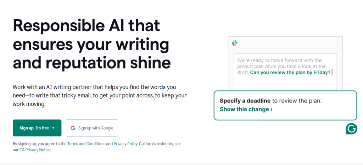The image size is (363, 165).
Task: Click the green Grammarly G badge
Action: point(351,128)
